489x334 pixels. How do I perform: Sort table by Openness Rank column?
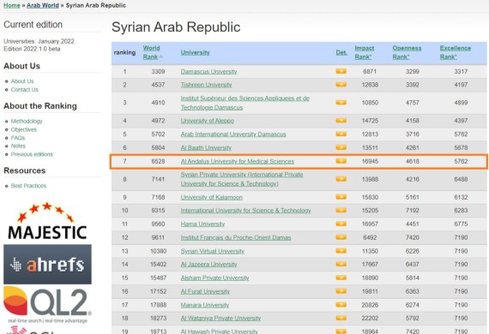[x=407, y=52]
